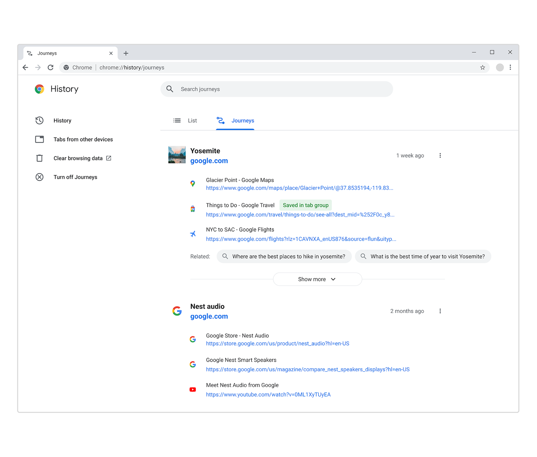Click the Google Travel icon for Things to Do
The width and height of the screenshot is (537, 457).
point(193,209)
